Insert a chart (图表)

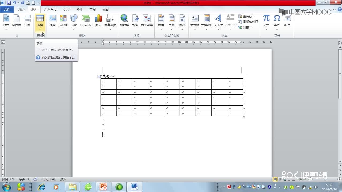pos(98,21)
